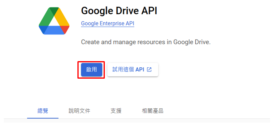Click the Google Drive API heading
This screenshot has height=130, width=279.
119,11
